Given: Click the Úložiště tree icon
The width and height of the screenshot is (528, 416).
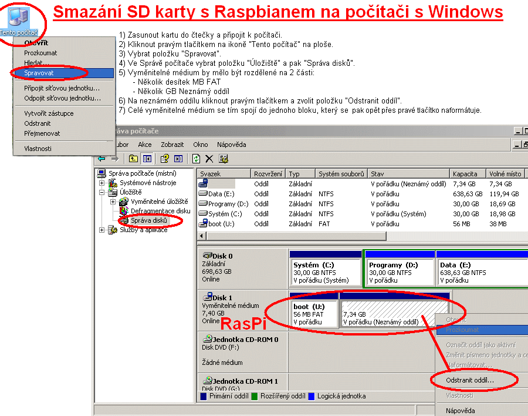Looking at the screenshot, I should click(x=113, y=192).
